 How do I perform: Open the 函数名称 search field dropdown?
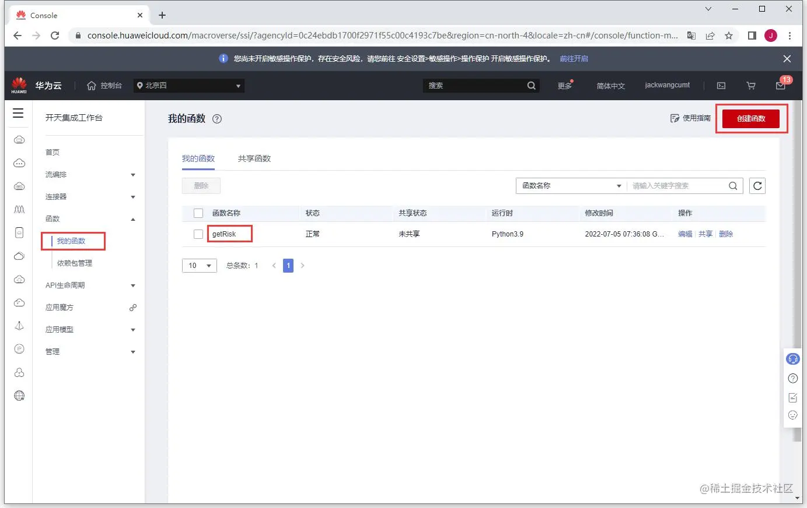point(571,186)
